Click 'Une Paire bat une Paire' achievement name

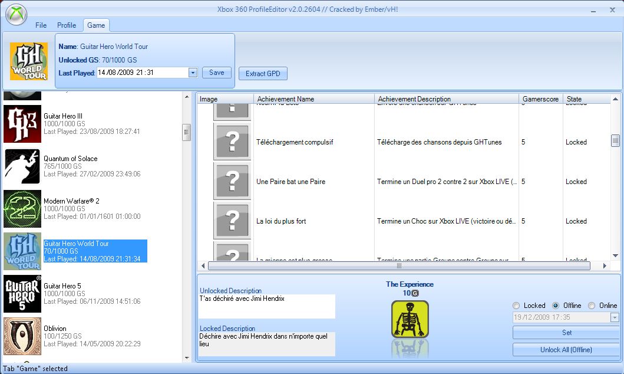(290, 182)
